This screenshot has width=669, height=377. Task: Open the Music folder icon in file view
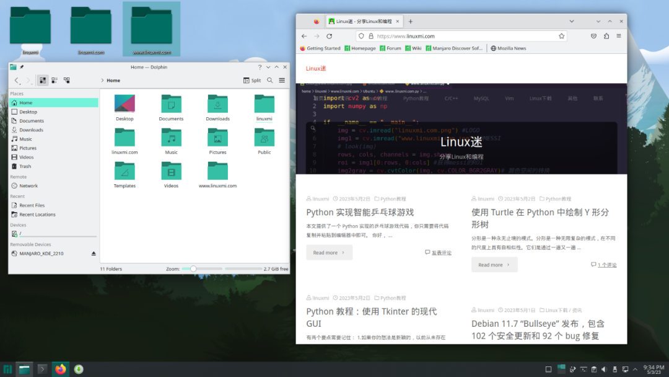click(x=171, y=141)
